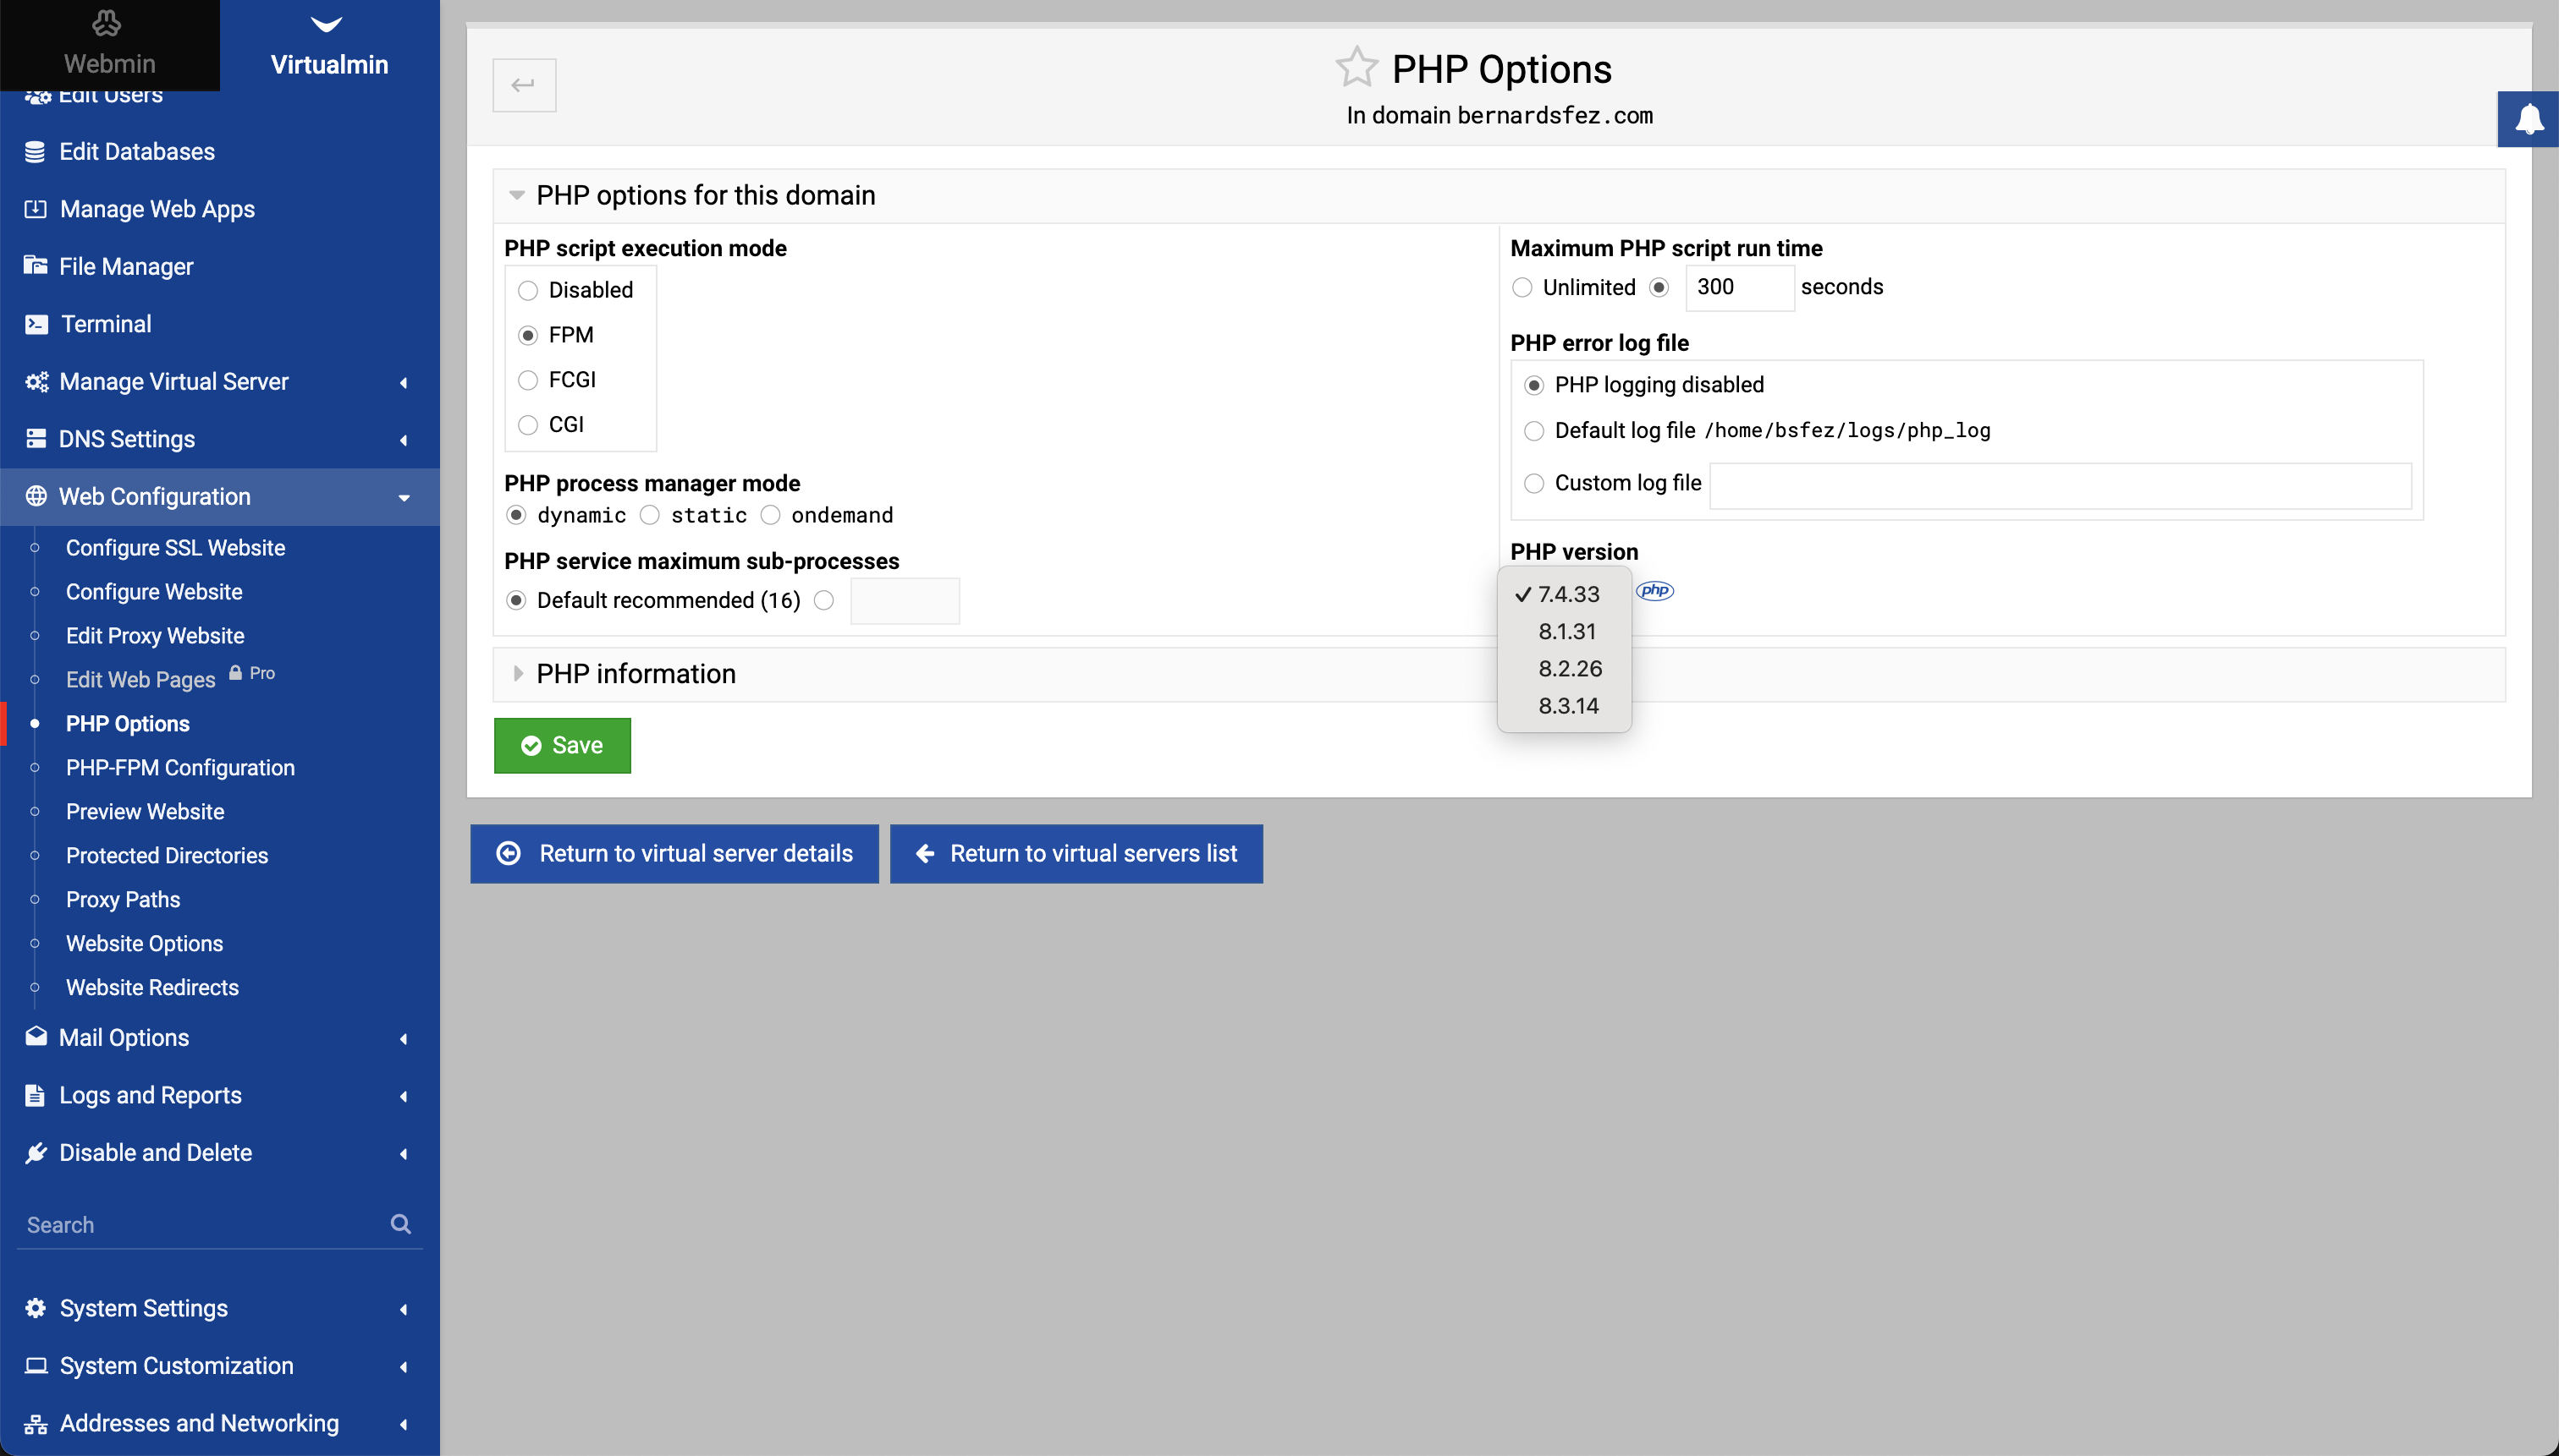Click the PHP logo beside version selector
Screen dimensions: 2559x1456
tap(1654, 590)
